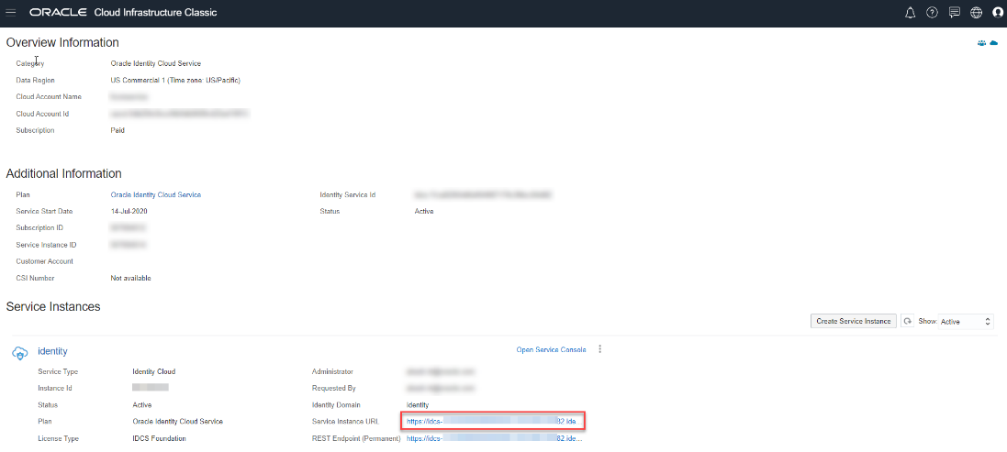Click the License Type label
Viewport: 1007px width, 452px height.
[x=58, y=438]
